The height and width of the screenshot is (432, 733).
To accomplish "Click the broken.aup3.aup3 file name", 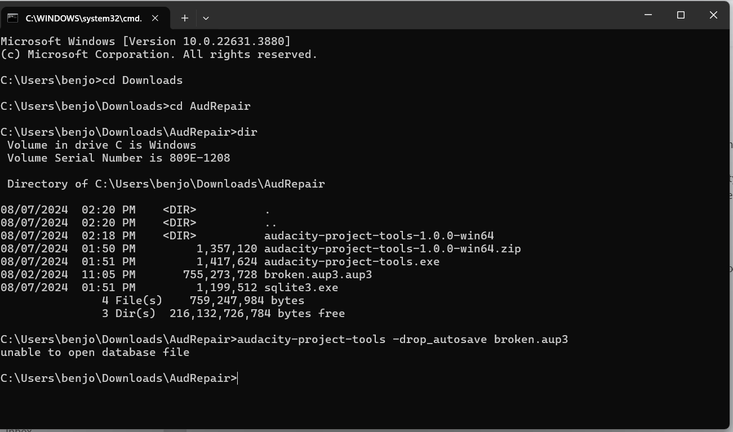I will click(318, 275).
